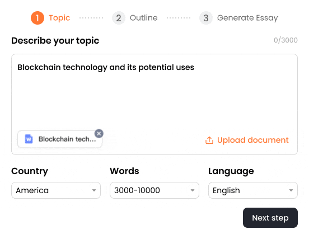
Task: Click the Language dropdown arrow
Action: (x=291, y=190)
